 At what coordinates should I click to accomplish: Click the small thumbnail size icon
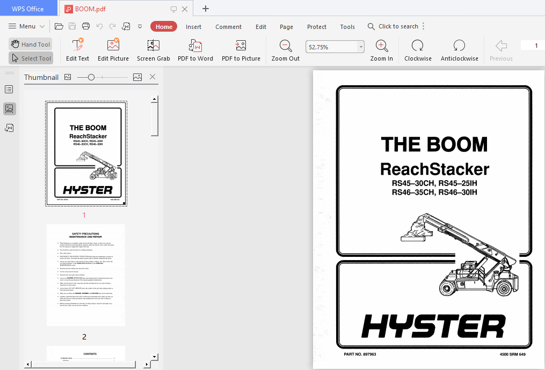pos(68,77)
